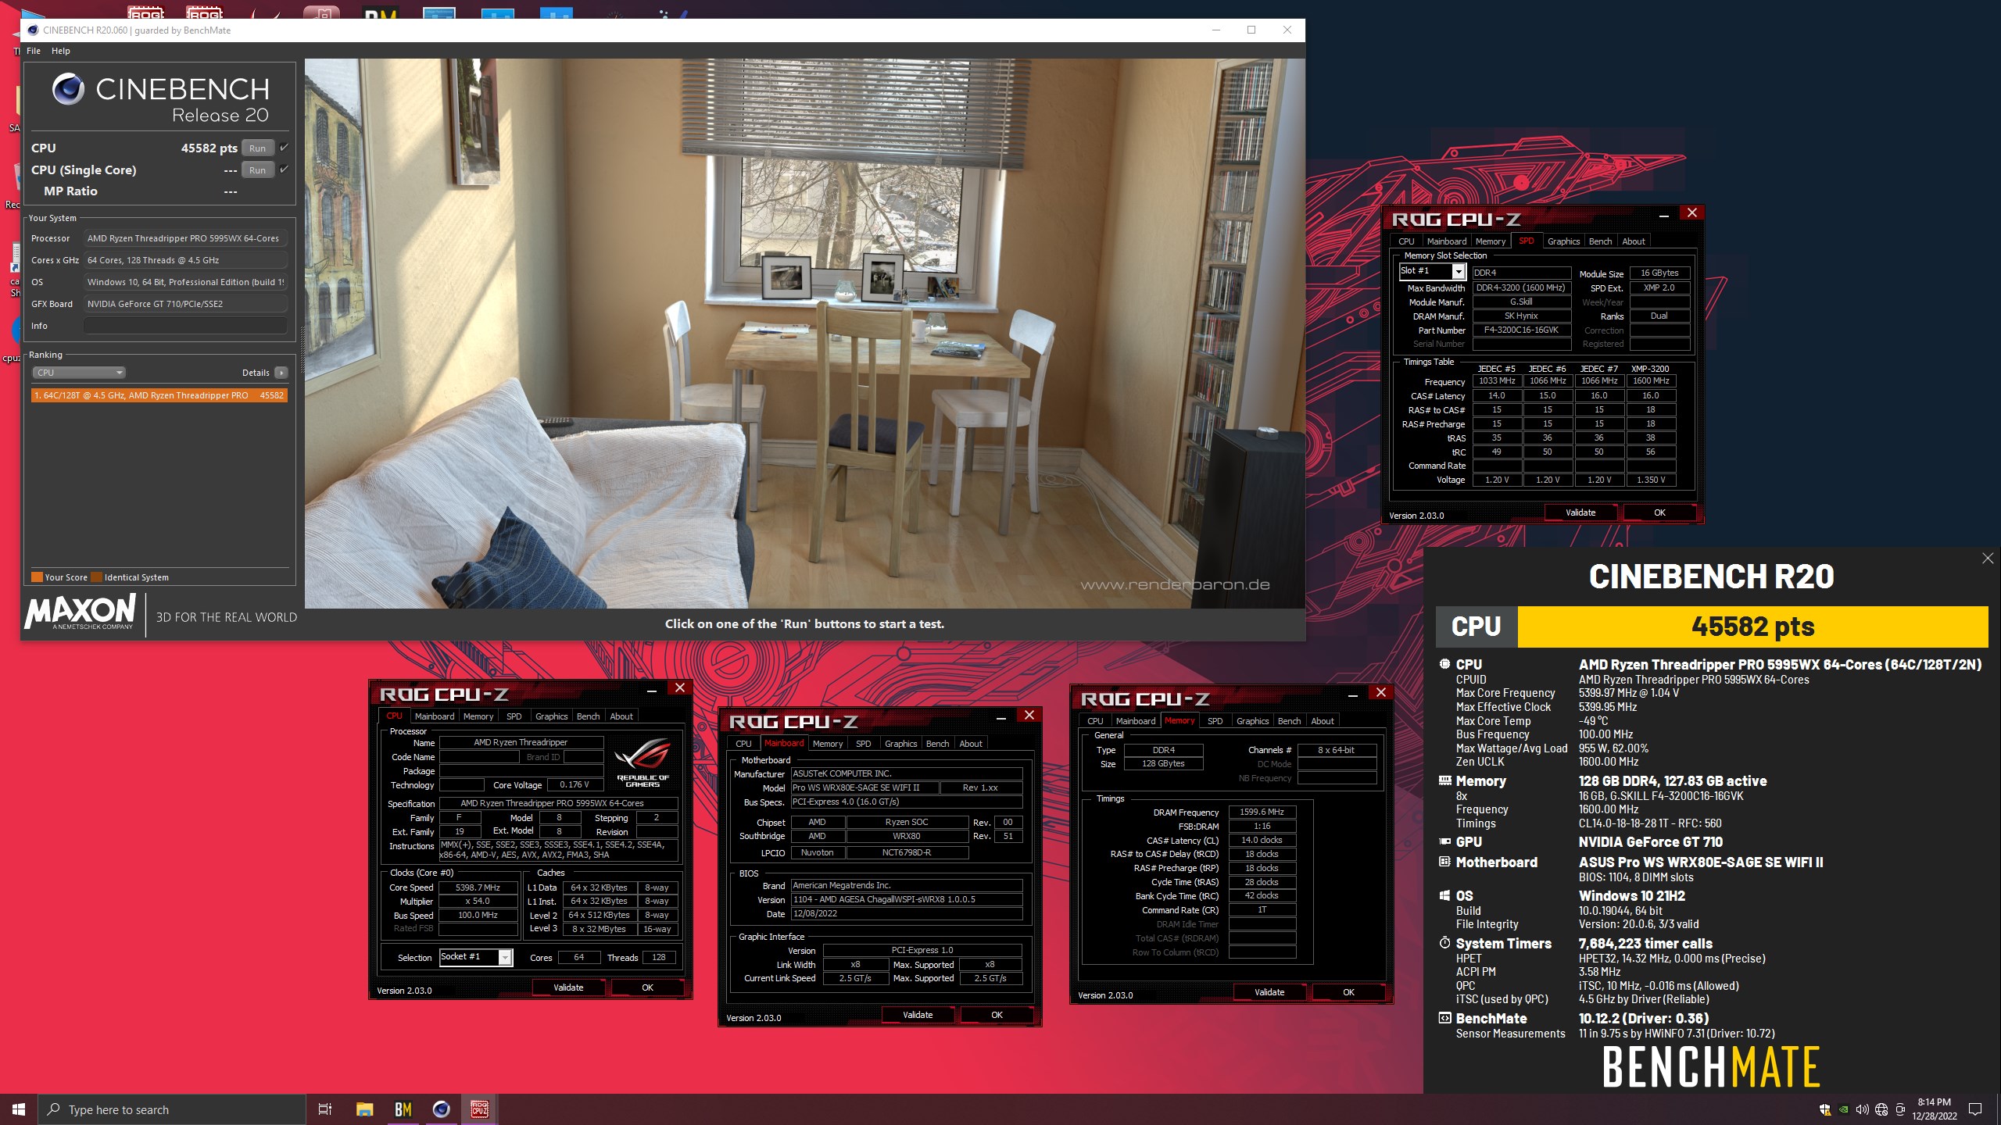Close the BenchMate result panel
The width and height of the screenshot is (2001, 1125).
tap(1988, 558)
